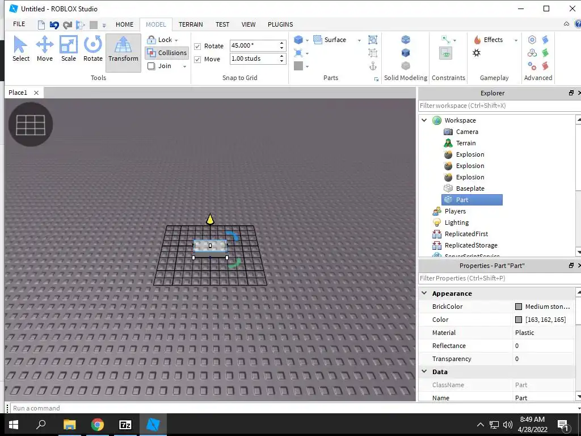Click the red ModuleScript icon in Advanced

pyautogui.click(x=545, y=66)
